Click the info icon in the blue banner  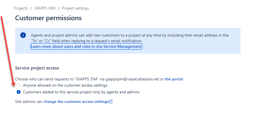pyautogui.click(x=23, y=35)
